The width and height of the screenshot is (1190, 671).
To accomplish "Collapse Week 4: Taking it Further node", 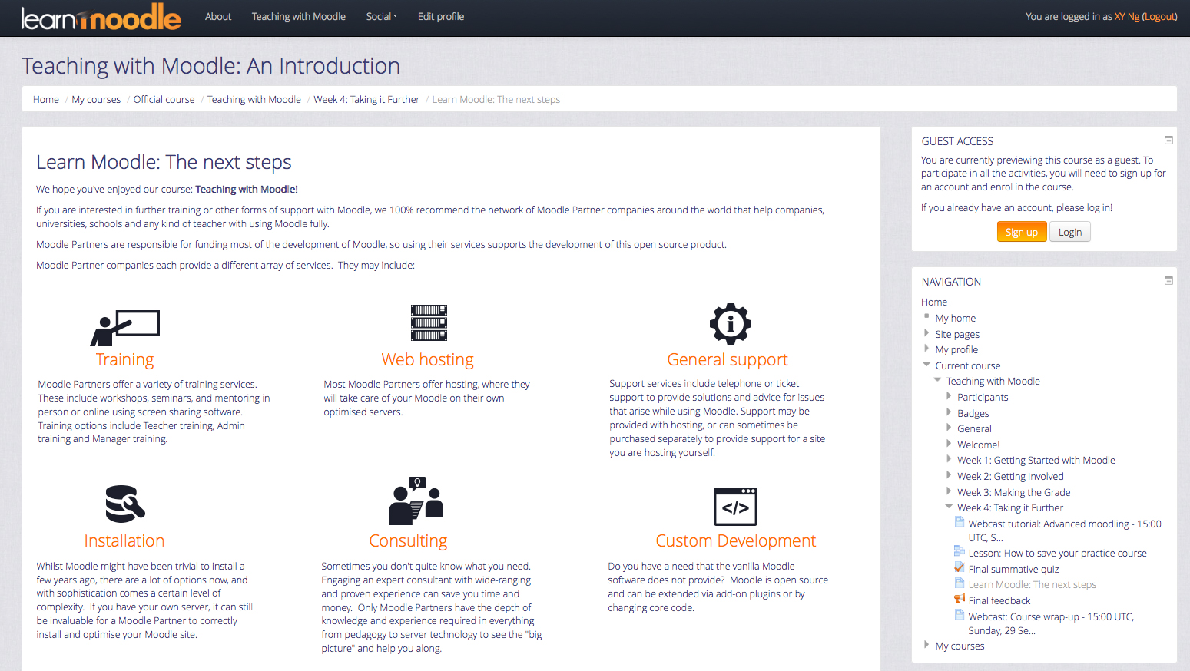I will click(949, 507).
